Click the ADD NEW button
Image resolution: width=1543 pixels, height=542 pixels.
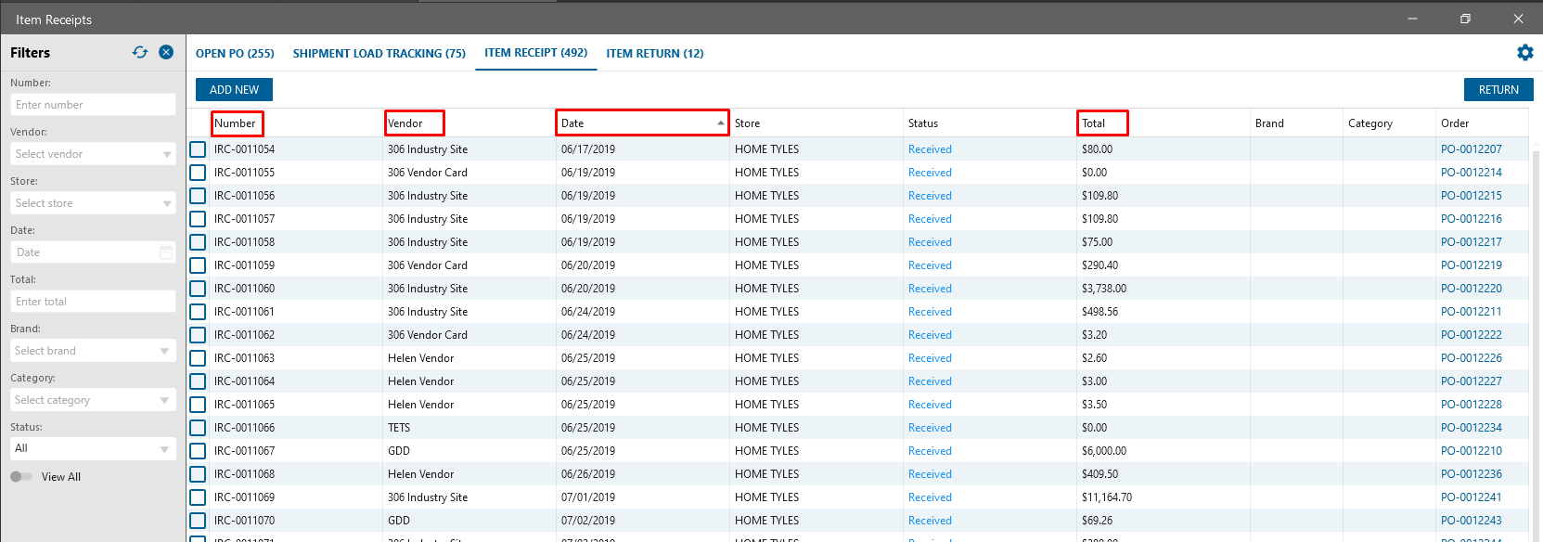click(234, 90)
